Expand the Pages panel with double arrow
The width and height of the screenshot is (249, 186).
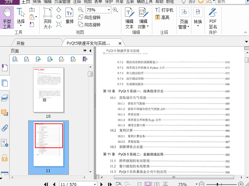85,51
